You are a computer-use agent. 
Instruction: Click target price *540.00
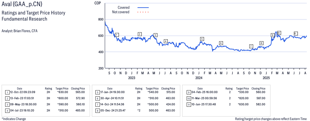click(x=153, y=92)
